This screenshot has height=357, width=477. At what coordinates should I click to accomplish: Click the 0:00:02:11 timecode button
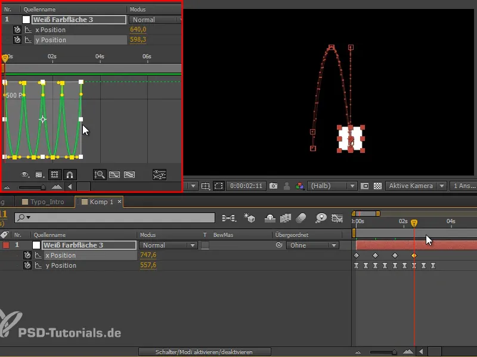point(246,186)
